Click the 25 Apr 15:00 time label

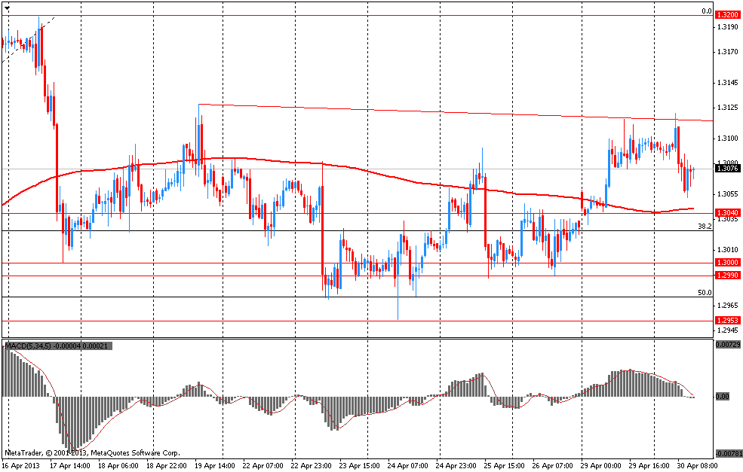tap(505, 466)
